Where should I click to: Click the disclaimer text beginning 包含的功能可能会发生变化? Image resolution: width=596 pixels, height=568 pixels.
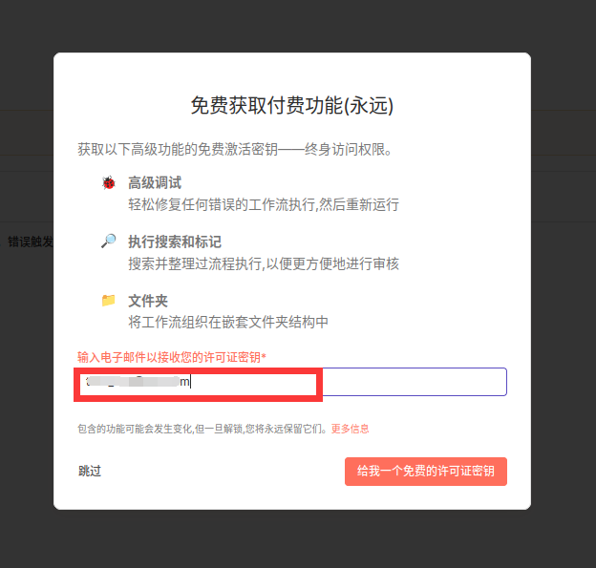coord(202,429)
